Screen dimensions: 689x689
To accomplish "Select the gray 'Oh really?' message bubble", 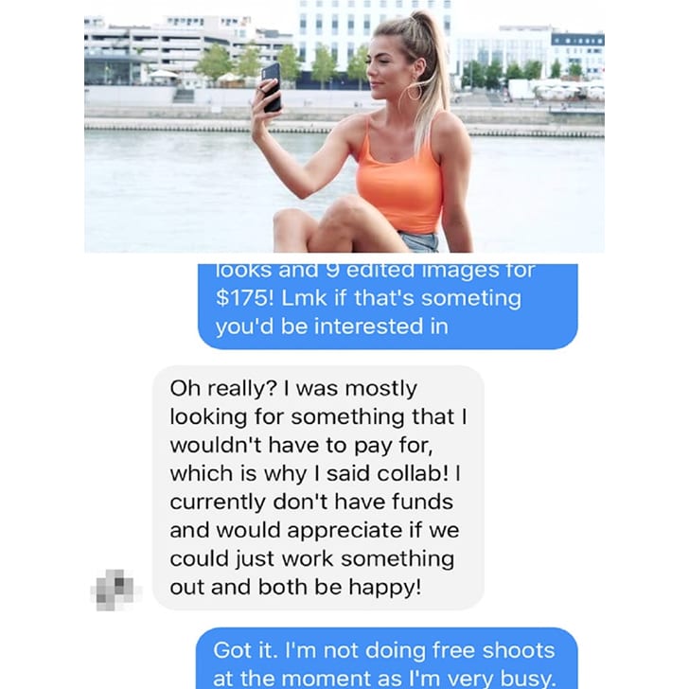I will pyautogui.click(x=318, y=487).
